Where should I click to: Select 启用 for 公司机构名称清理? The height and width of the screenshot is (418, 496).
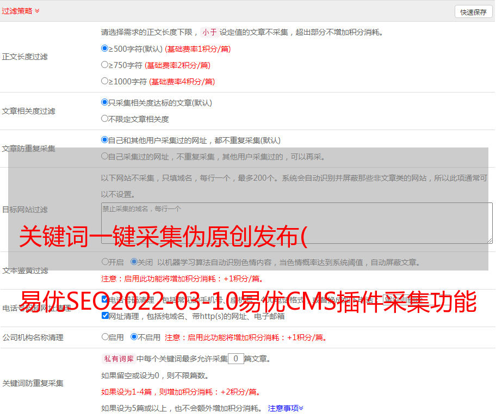[105, 336]
